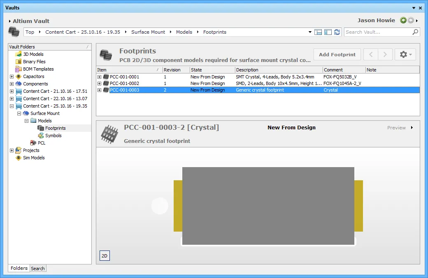This screenshot has width=428, height=278.
Task: Expand Content Cart - 22.10.16 - 13.07
Action: pyautogui.click(x=12, y=99)
